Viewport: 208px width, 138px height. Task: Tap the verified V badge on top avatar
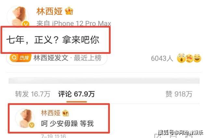coord(26,24)
